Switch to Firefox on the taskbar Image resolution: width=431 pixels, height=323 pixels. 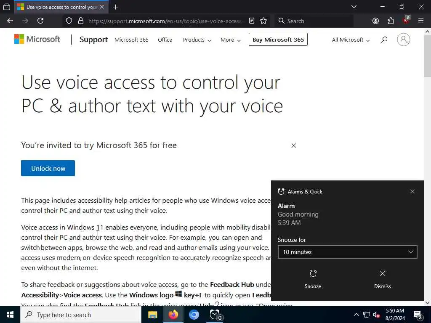click(173, 315)
